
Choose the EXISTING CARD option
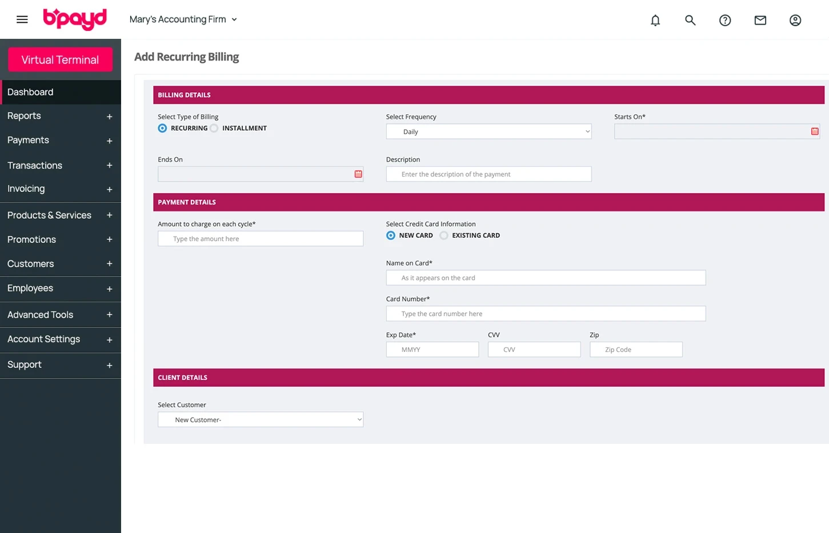click(x=444, y=235)
